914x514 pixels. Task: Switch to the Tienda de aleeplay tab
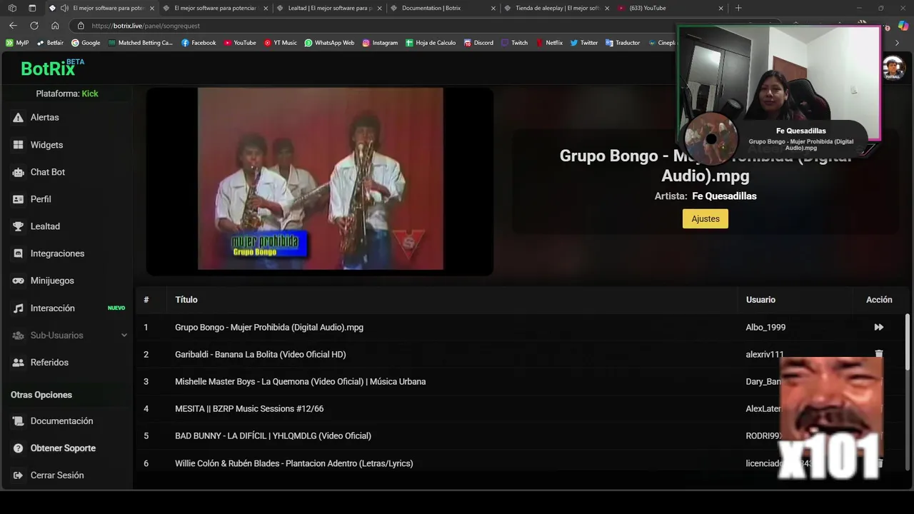click(x=556, y=8)
